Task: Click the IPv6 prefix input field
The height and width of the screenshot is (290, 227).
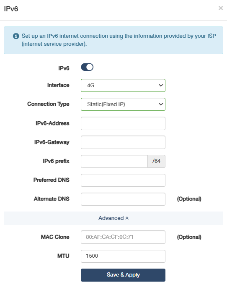Action: 114,161
